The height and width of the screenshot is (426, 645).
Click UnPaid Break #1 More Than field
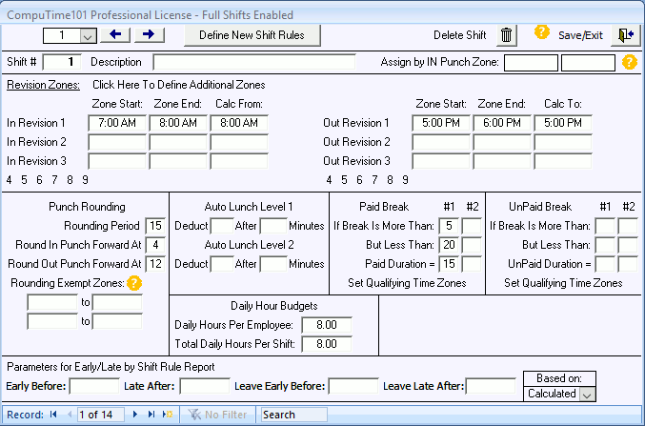pyautogui.click(x=605, y=226)
